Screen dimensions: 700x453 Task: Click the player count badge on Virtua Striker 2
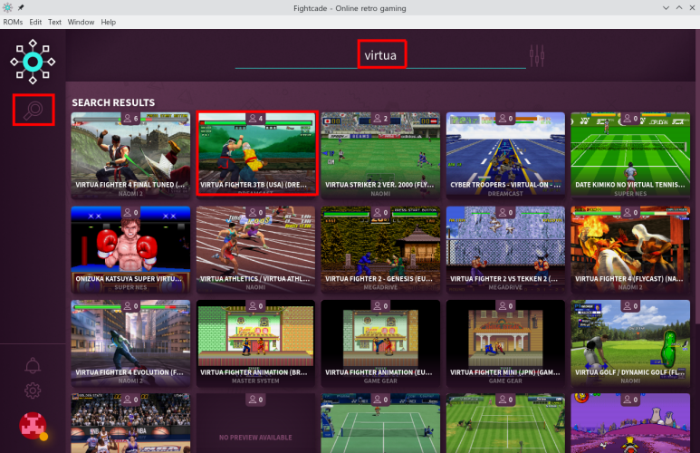point(381,119)
